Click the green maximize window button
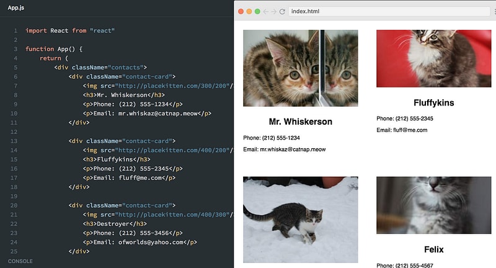 [x=257, y=11]
